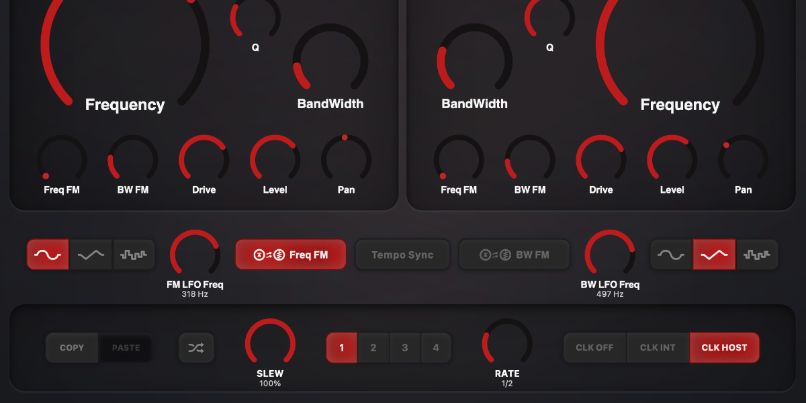The image size is (806, 403).
Task: Select preset slot 2
Action: 373,348
